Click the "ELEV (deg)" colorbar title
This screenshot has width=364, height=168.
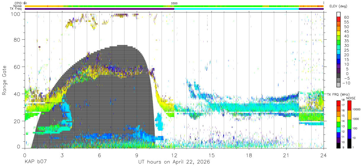click(338, 6)
